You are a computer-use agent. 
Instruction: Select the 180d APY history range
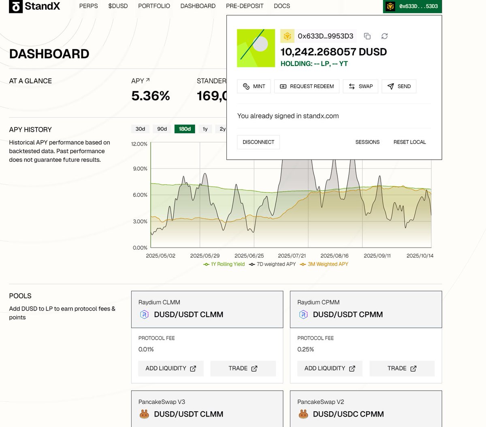point(185,129)
